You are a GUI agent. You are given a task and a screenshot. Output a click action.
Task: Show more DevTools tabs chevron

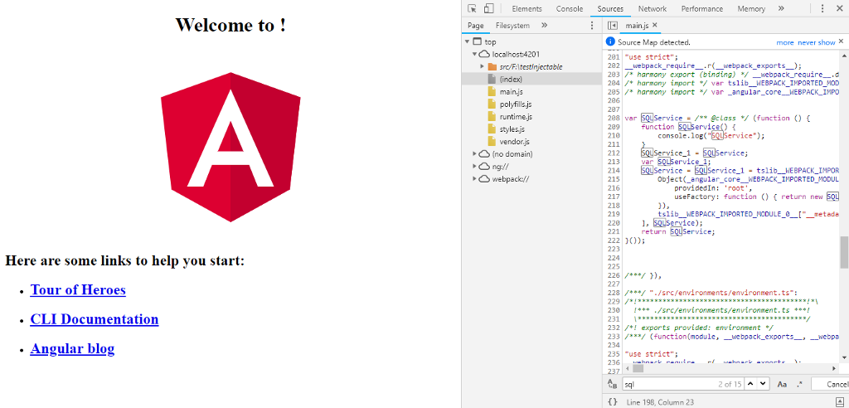pyautogui.click(x=781, y=8)
